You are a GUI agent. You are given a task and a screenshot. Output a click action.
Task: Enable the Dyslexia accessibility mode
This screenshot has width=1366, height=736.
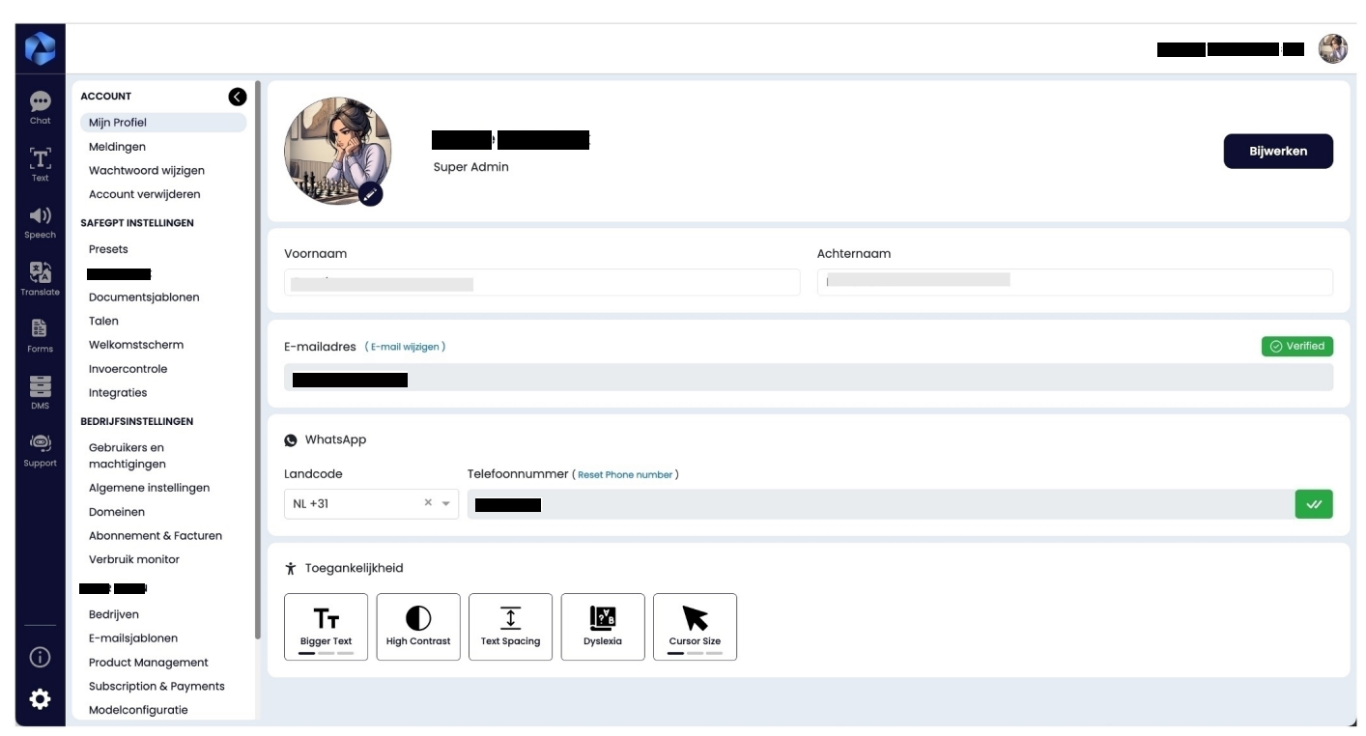click(602, 626)
